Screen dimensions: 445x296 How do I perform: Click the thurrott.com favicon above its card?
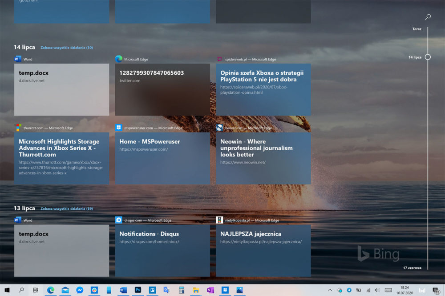(x=18, y=128)
